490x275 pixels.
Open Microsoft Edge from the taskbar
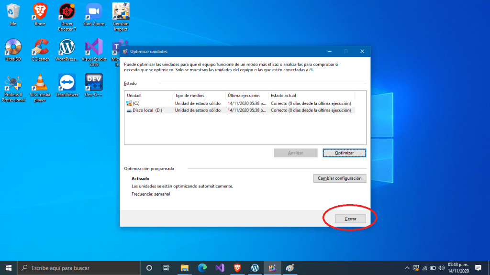(x=202, y=268)
